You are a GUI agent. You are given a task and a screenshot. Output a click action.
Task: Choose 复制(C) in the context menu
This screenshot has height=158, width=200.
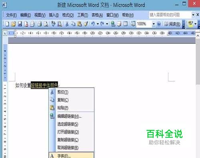click(72, 100)
